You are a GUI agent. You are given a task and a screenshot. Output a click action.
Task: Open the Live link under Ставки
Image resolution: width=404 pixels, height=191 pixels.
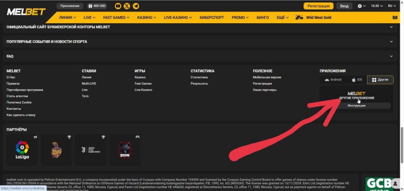[84, 90]
